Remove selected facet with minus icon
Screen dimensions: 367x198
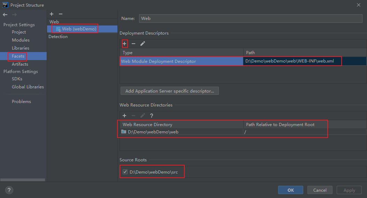tap(61, 14)
